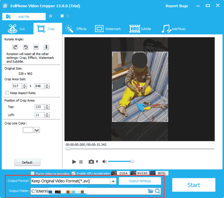Rotate video counterclockwise 90 degrees
The height and width of the screenshot is (198, 224).
[25, 47]
